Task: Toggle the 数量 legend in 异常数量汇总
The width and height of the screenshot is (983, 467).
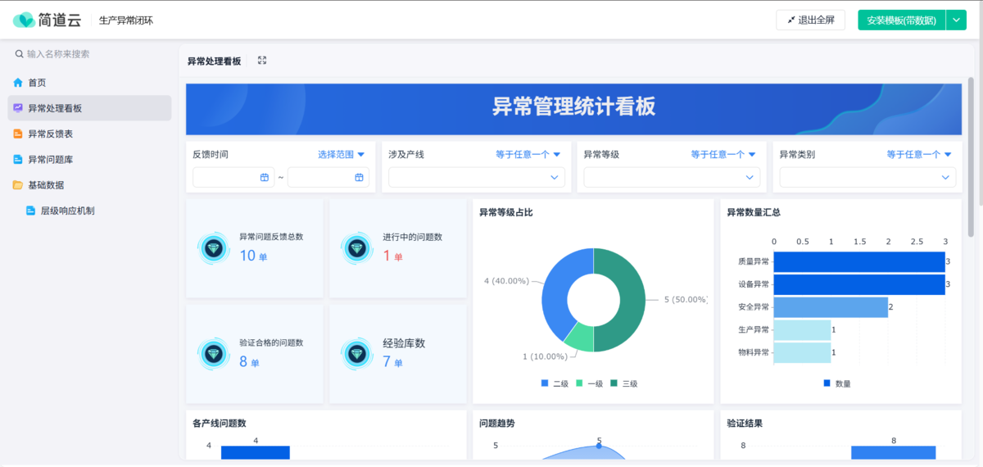Action: click(836, 383)
